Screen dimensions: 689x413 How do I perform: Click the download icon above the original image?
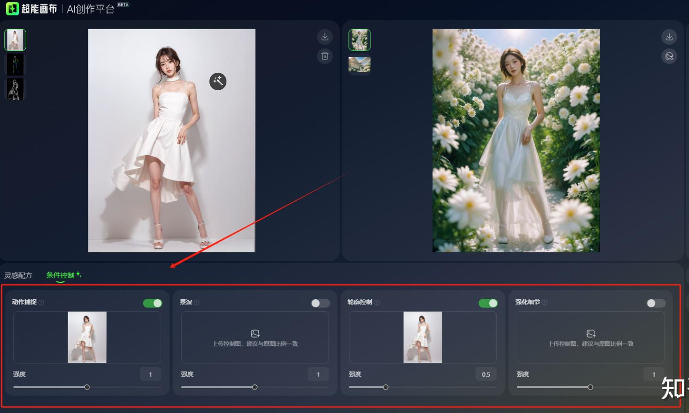[x=325, y=37]
